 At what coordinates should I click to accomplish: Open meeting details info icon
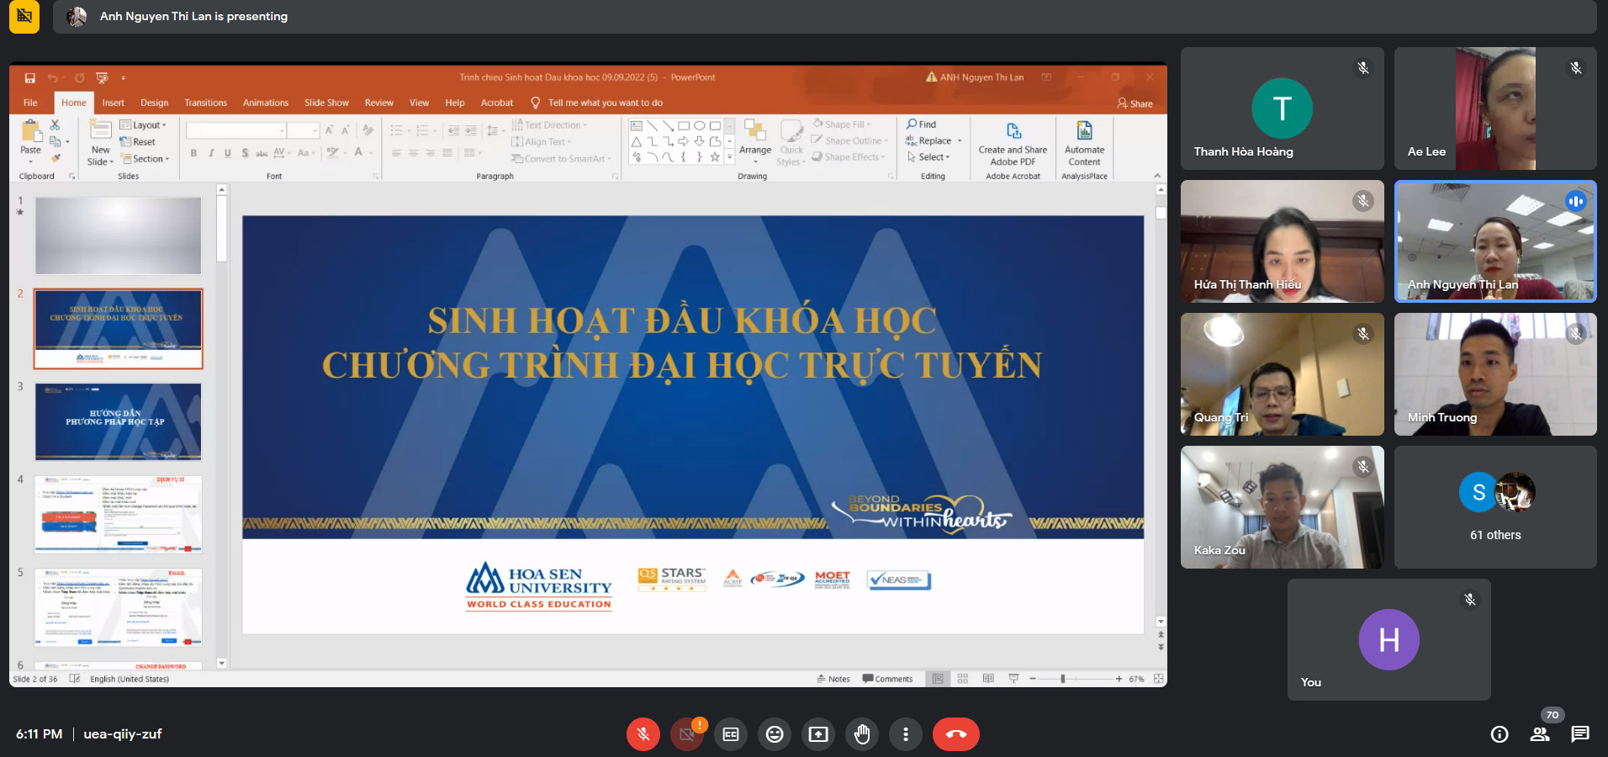coord(1499,734)
